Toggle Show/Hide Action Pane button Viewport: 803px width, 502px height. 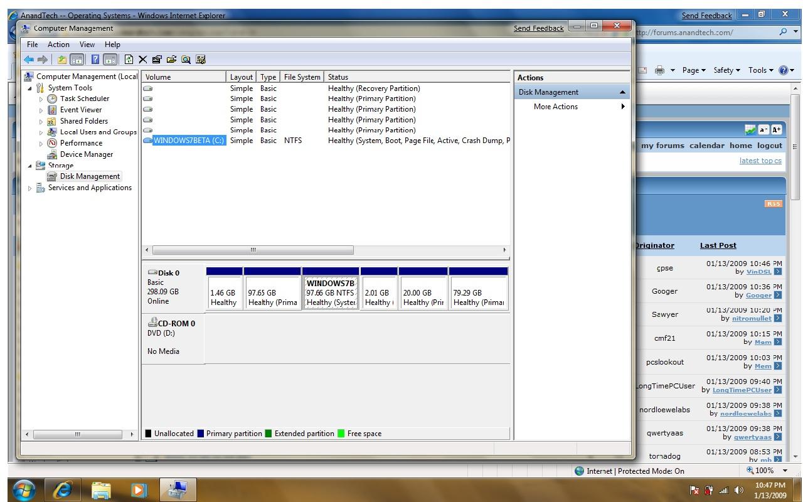(110, 60)
